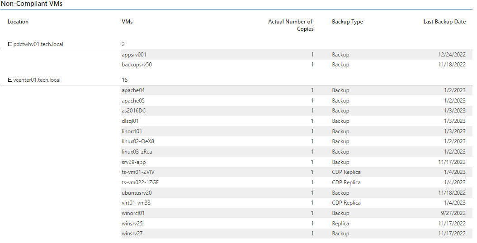Click the Last Backup Date header
This screenshot has height=243, width=477.
(x=444, y=22)
